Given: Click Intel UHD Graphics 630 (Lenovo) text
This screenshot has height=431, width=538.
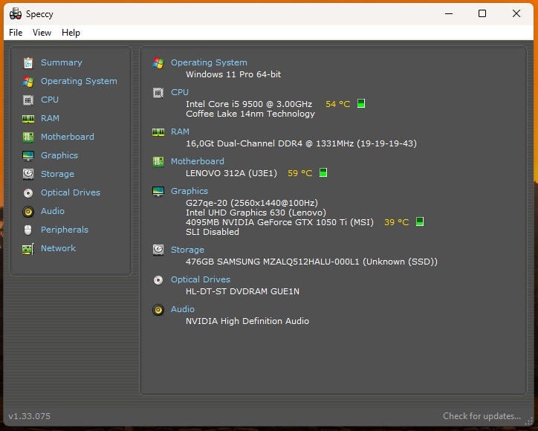Looking at the screenshot, I should (x=256, y=213).
